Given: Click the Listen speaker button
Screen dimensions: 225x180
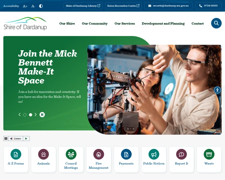Looking at the screenshot, I should click(16, 138).
